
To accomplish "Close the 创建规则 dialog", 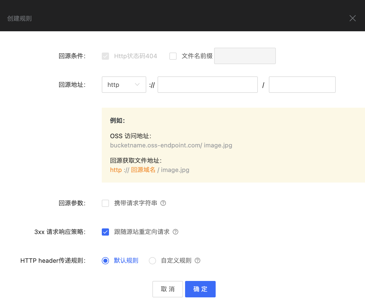I will [x=352, y=18].
